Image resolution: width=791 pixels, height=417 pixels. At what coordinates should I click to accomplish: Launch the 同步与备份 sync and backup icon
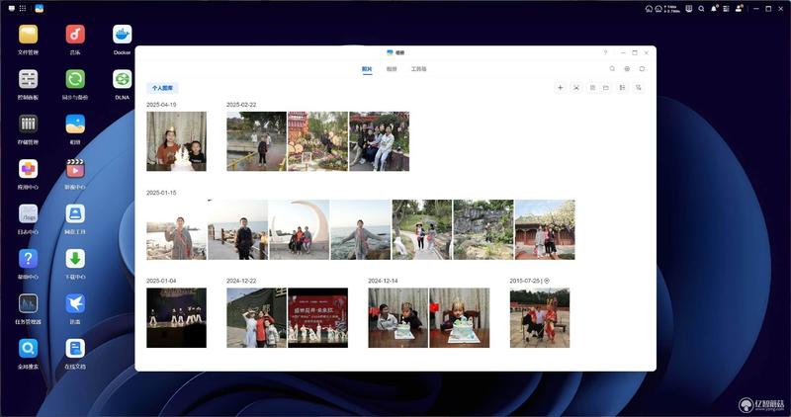(75, 80)
